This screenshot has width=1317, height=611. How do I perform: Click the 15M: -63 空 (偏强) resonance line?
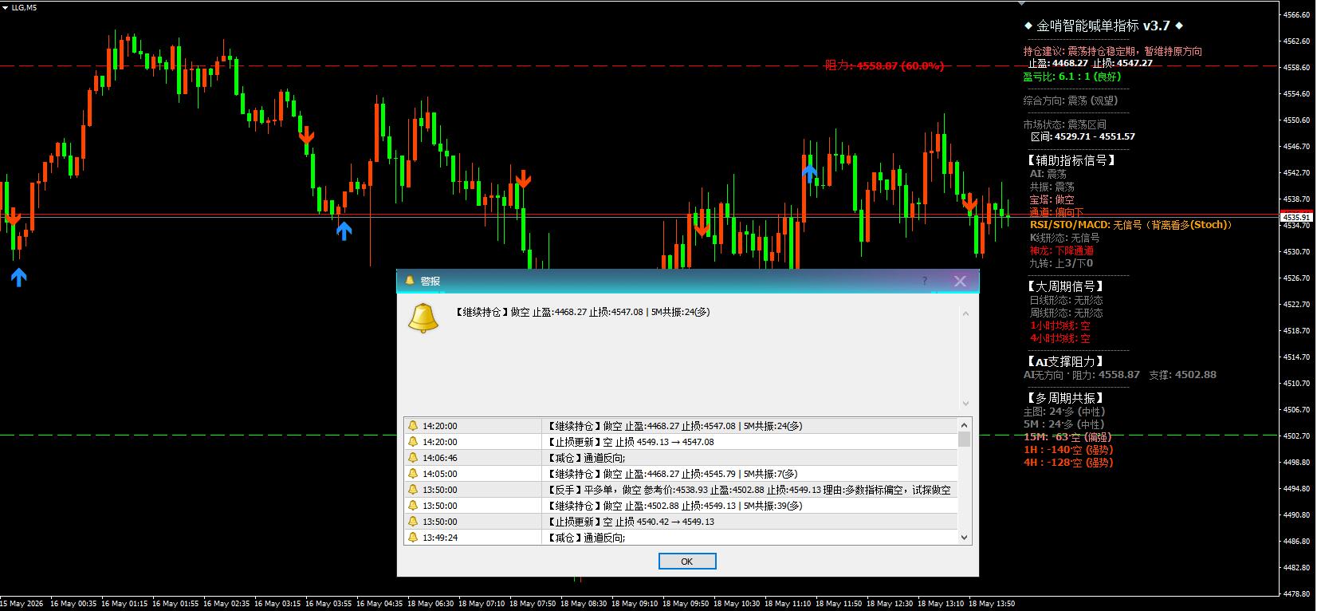pyautogui.click(x=1067, y=436)
